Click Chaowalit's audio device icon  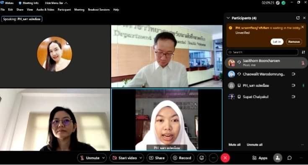pos(239,74)
